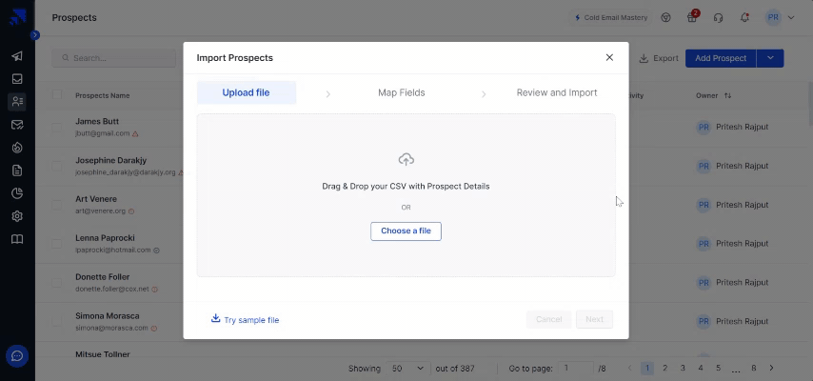Image resolution: width=813 pixels, height=381 pixels.
Task: Toggle the select-all checkbox in table header
Action: pyautogui.click(x=57, y=95)
